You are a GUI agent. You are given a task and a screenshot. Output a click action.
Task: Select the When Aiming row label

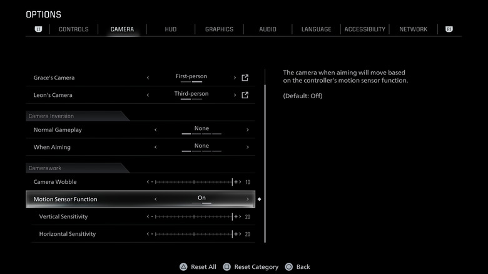[52, 147]
